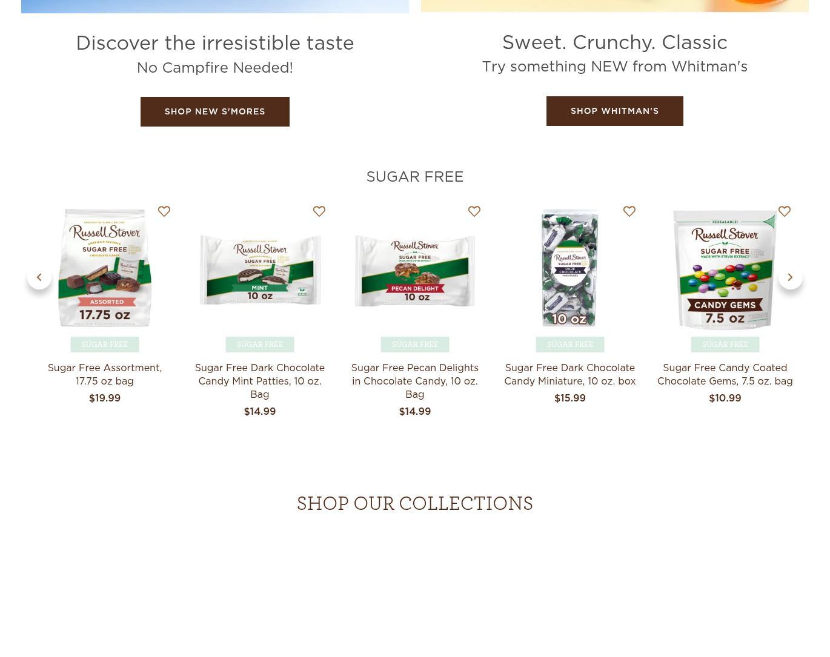Advance carousel with right chevron arrow
830x657 pixels.
791,277
